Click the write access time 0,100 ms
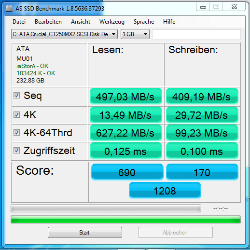This screenshot has height=250, width=250. [x=202, y=151]
